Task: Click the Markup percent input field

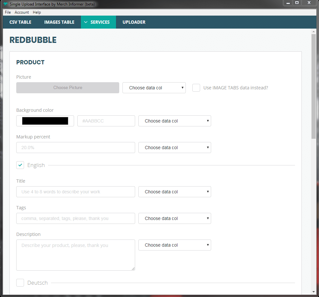Action: 76,148
